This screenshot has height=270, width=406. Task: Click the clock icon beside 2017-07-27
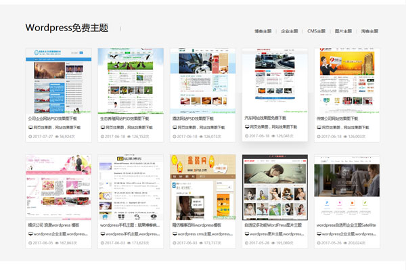(30, 137)
